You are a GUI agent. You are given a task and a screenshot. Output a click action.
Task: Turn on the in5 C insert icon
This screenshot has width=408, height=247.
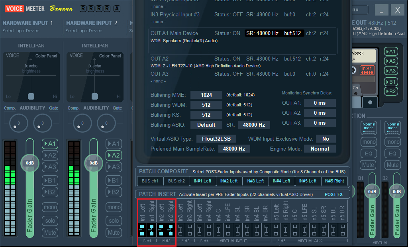click(x=295, y=230)
